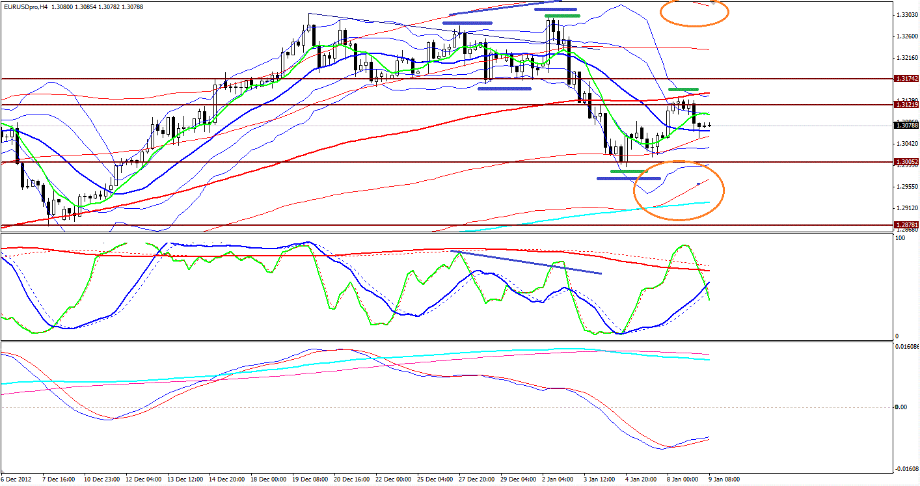This screenshot has width=920, height=486.
Task: Select the green bar above the 8 Jan candles
Action: (x=683, y=89)
